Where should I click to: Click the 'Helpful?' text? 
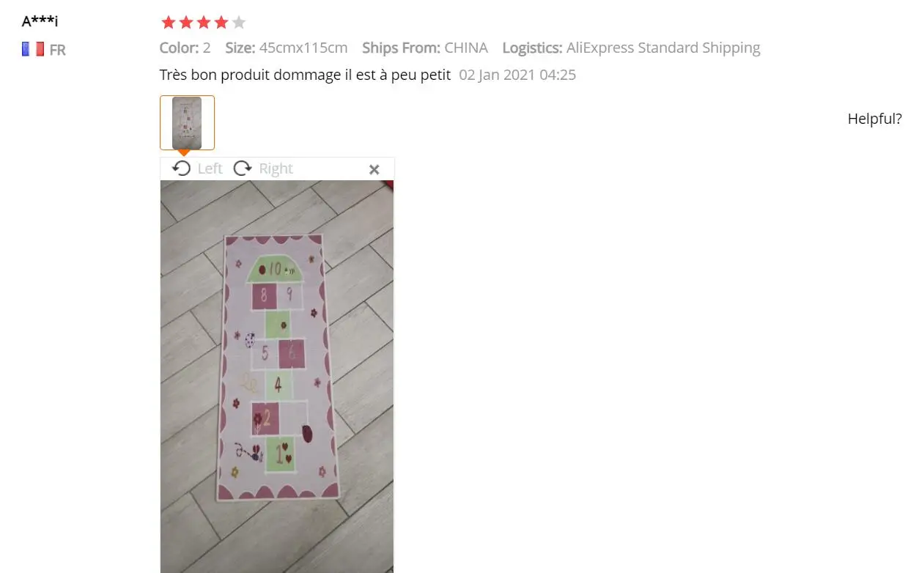click(x=874, y=119)
